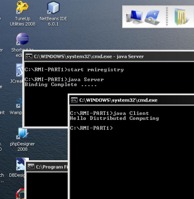Click the 'NetBeans IDE 6.0.1' icon label
The width and height of the screenshot is (194, 199).
coord(53,21)
